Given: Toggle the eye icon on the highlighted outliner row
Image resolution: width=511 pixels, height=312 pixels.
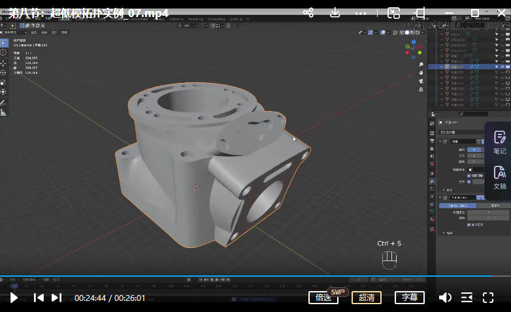Looking at the screenshot, I should (x=497, y=67).
